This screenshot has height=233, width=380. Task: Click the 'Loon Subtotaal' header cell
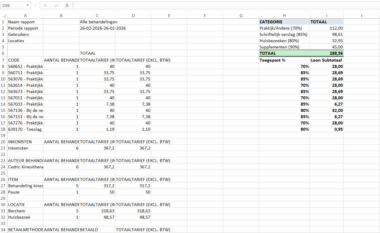pyautogui.click(x=326, y=60)
